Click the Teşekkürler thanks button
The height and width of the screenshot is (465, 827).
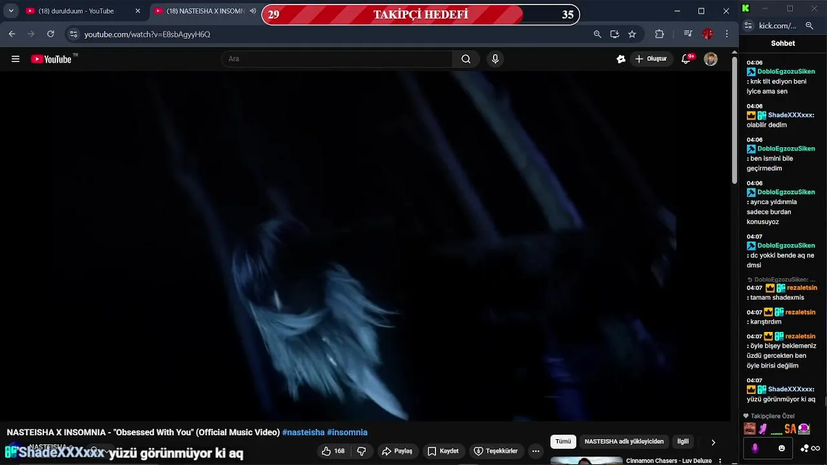[496, 451]
